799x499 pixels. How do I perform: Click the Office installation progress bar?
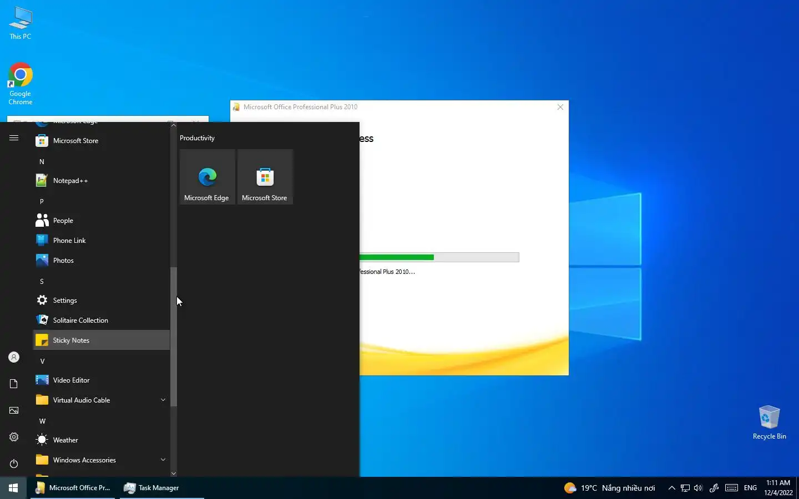coord(439,257)
